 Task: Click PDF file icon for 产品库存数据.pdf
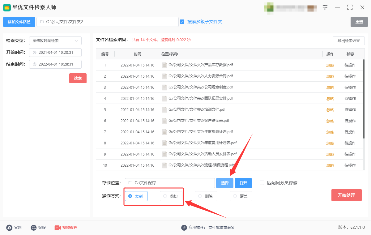click(x=164, y=65)
